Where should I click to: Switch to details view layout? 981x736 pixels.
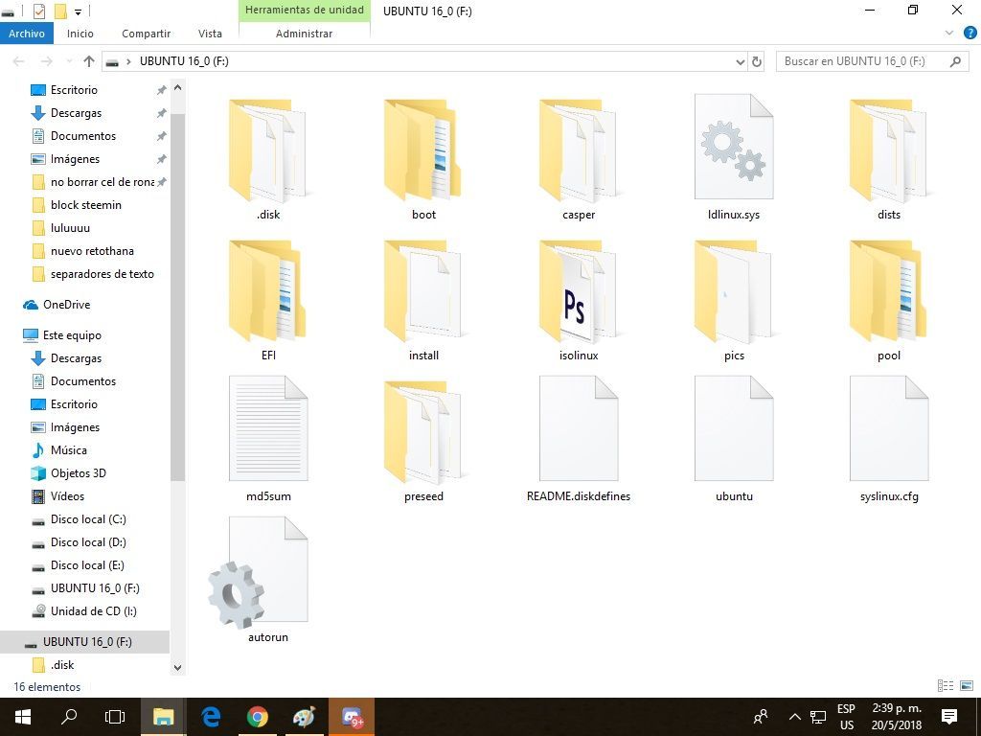[x=946, y=686]
